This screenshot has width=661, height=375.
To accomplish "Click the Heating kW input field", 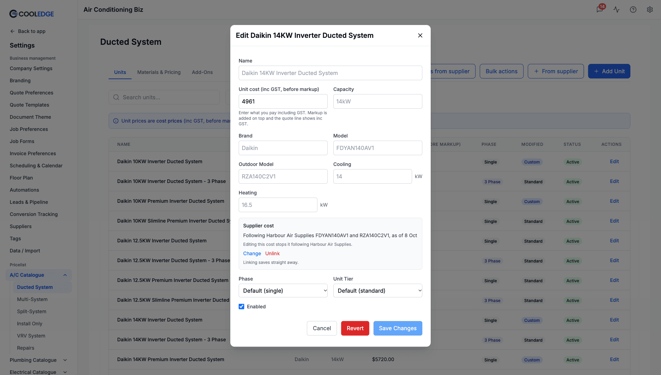I will coord(278,205).
